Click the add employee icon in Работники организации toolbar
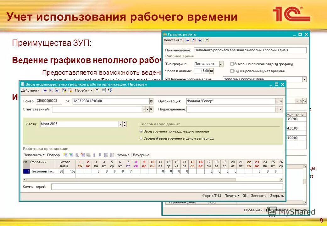This screenshot has width=327, height=226. (x=65, y=155)
